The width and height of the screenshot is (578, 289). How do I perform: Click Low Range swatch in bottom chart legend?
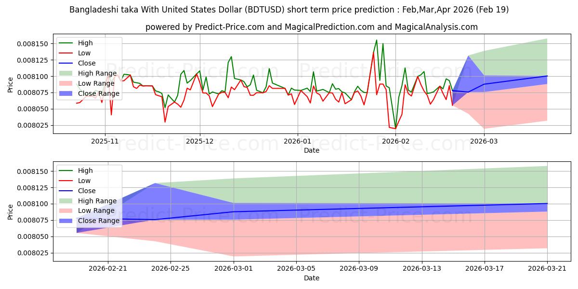pyautogui.click(x=66, y=211)
